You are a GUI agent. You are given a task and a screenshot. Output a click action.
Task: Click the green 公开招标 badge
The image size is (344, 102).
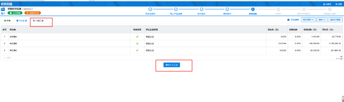15,13
